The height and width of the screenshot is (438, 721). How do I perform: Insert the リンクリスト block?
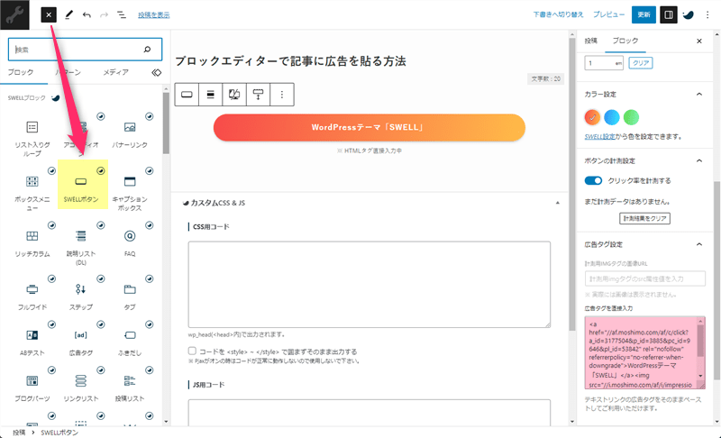tap(81, 387)
